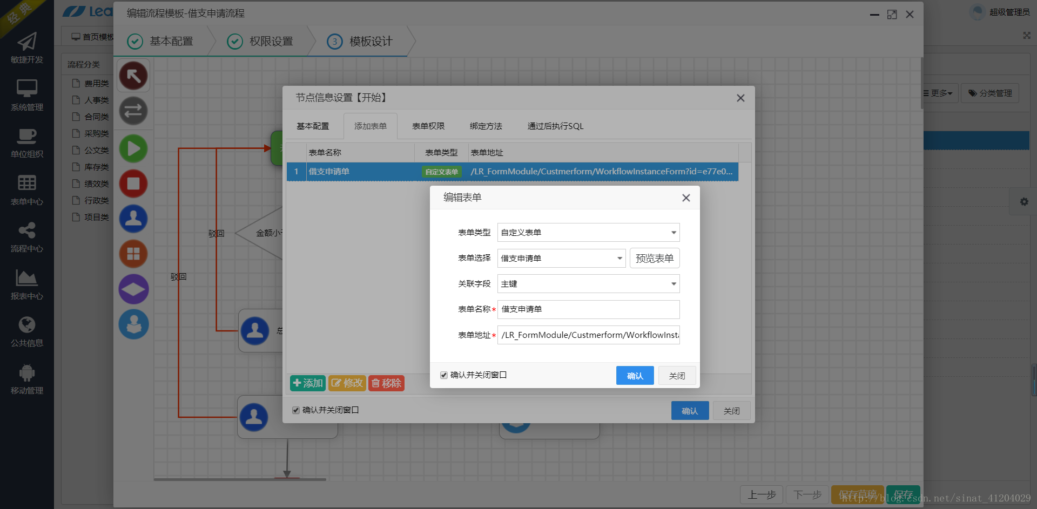Click 下一步 button

click(x=807, y=495)
